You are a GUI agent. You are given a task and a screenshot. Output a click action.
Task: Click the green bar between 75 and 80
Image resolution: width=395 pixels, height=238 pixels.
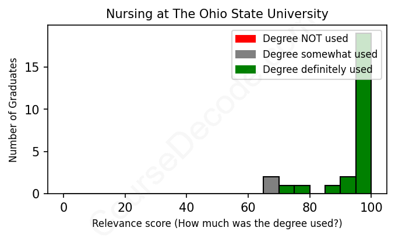pos(302,190)
